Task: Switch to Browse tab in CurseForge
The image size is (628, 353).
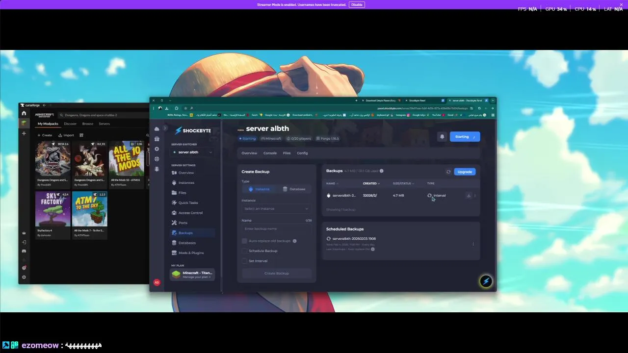Action: [88, 124]
